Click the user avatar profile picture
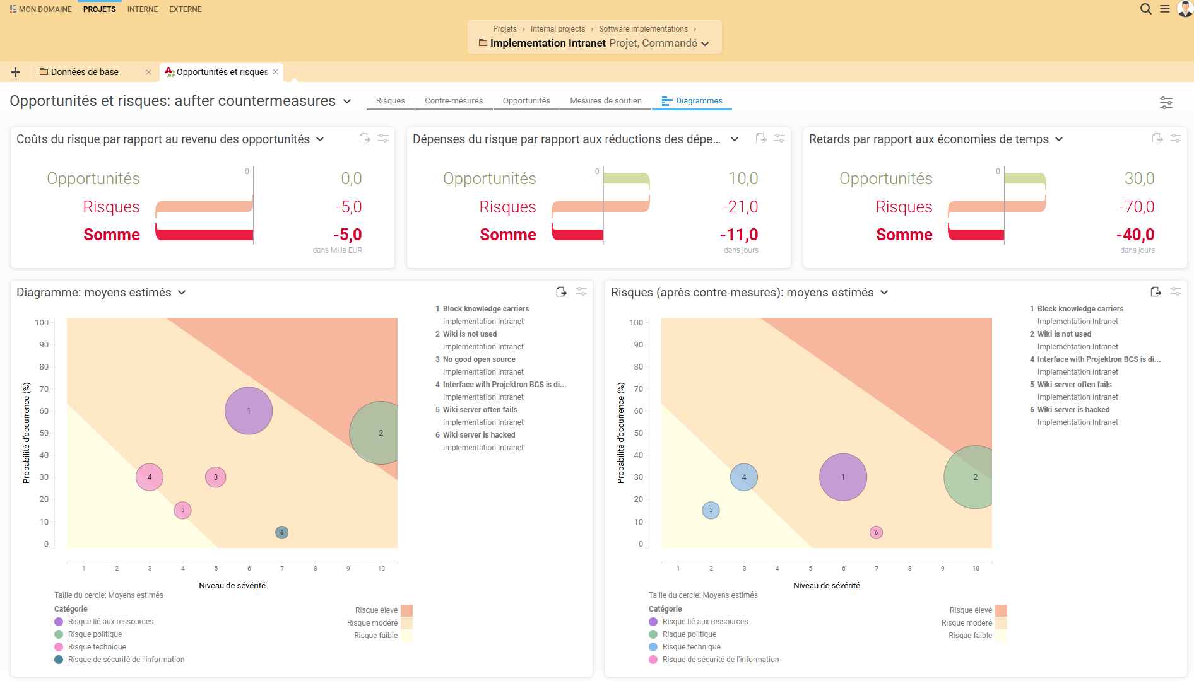 pos(1185,9)
